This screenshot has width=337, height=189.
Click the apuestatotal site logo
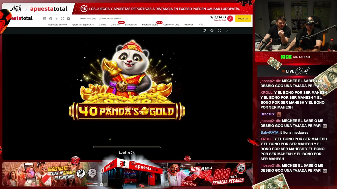22,18
